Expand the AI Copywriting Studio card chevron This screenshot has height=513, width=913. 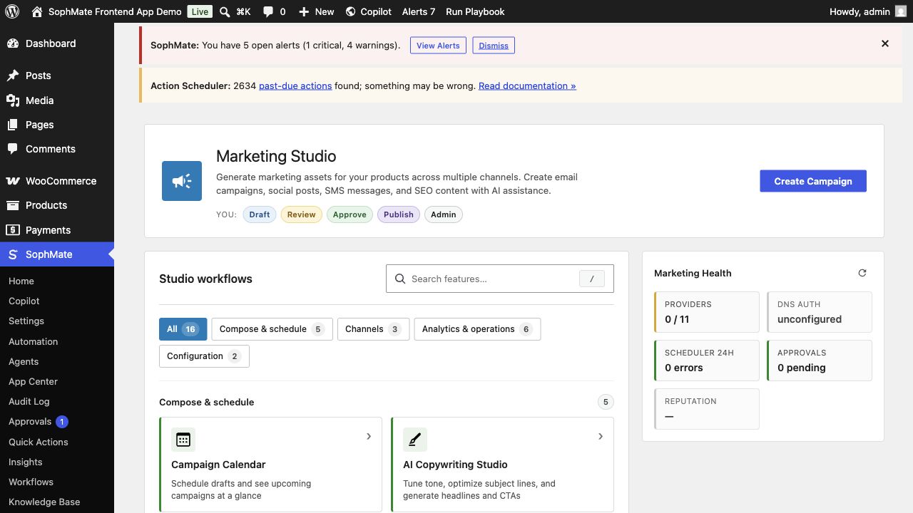[x=601, y=436]
